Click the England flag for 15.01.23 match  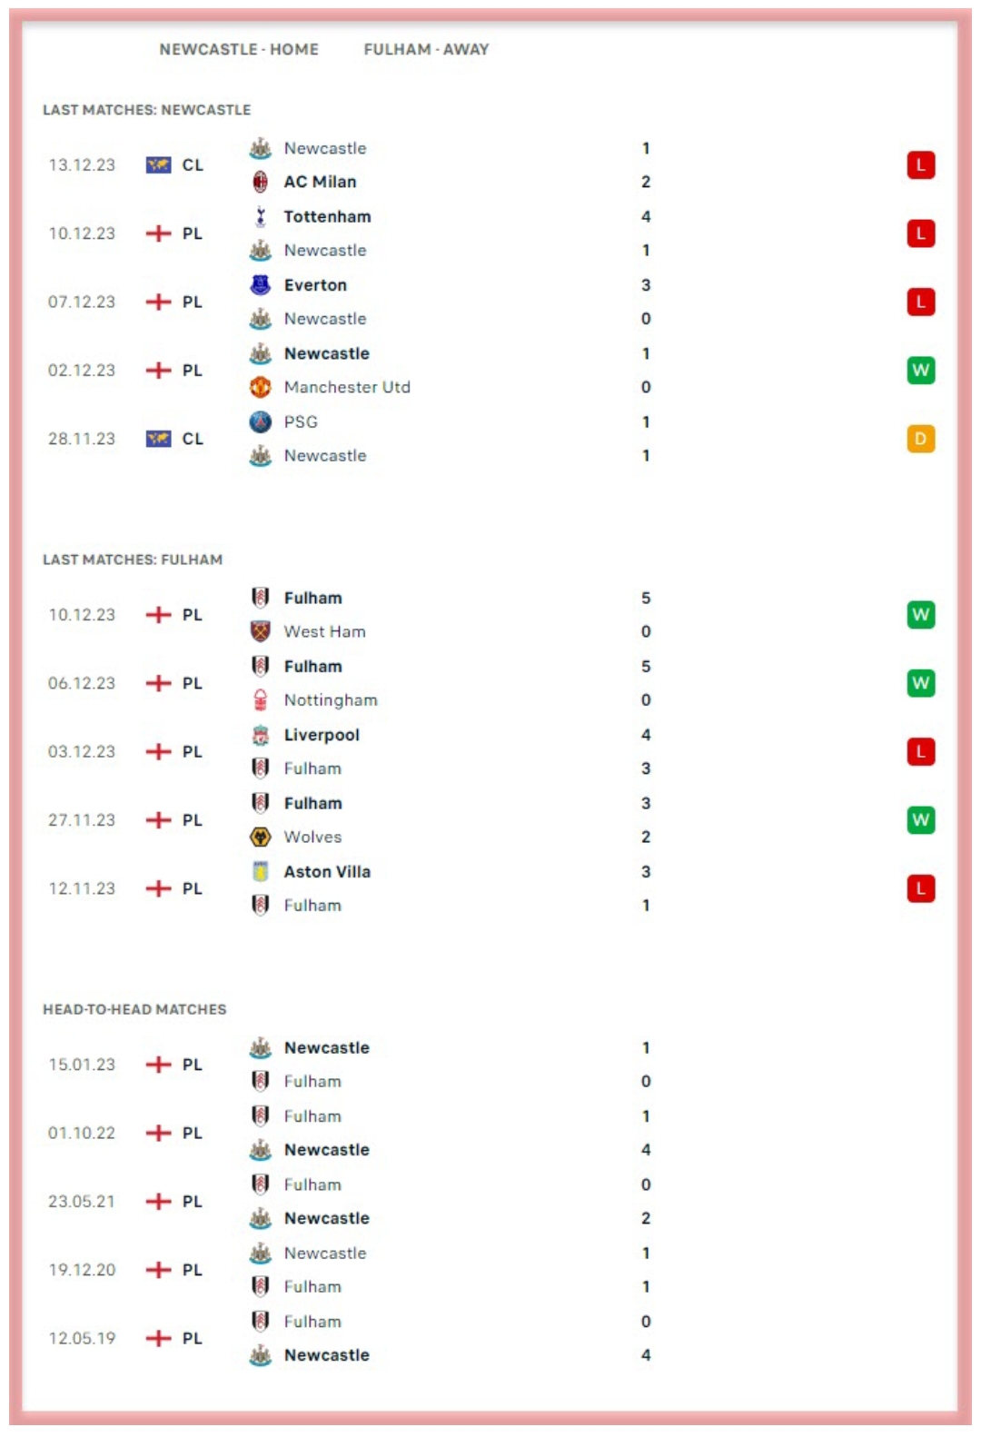point(158,1065)
